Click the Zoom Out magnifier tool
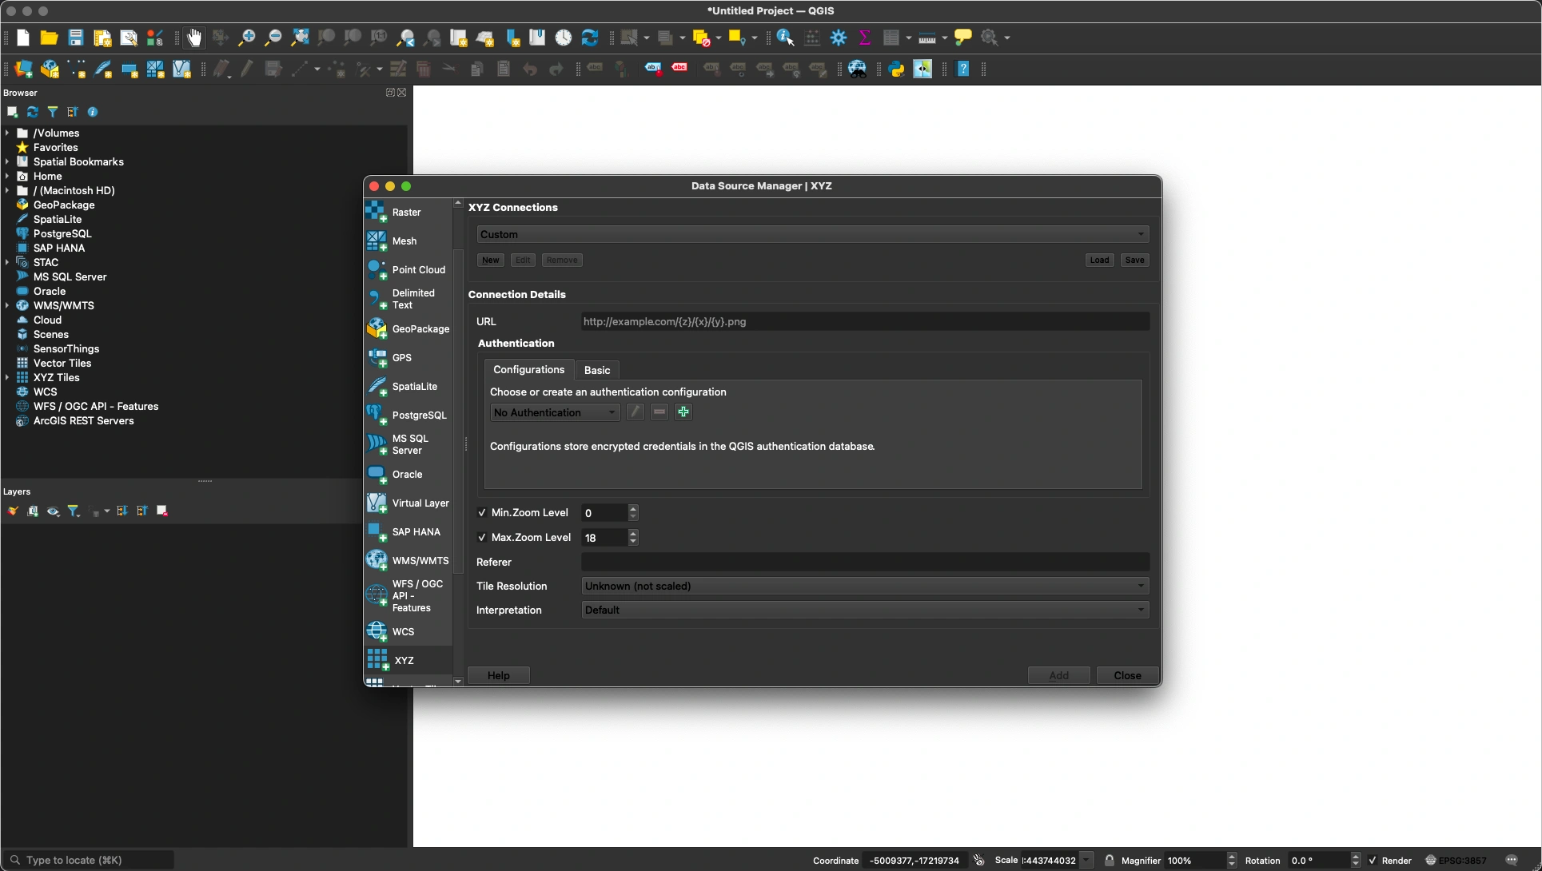The height and width of the screenshot is (871, 1542). click(273, 38)
